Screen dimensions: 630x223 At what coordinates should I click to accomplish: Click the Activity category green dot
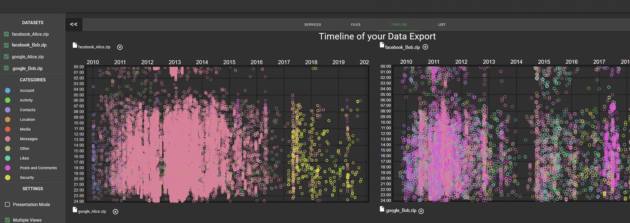coord(7,100)
